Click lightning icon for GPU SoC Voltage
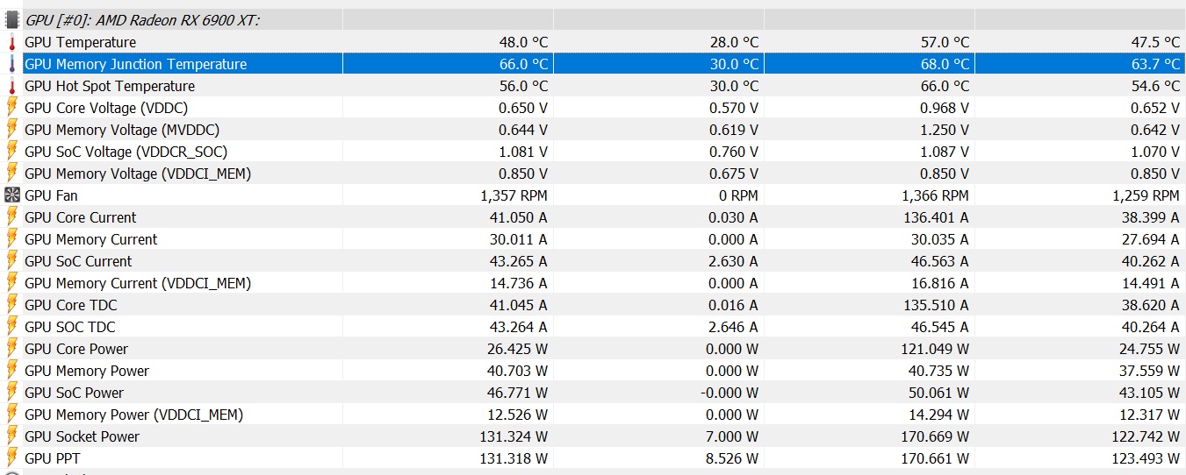The width and height of the screenshot is (1186, 475). [12, 152]
